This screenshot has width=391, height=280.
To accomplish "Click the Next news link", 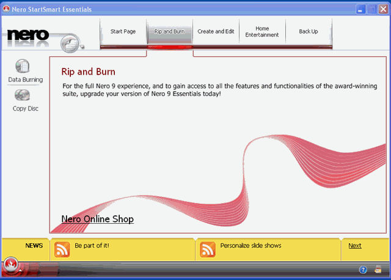I will (355, 246).
